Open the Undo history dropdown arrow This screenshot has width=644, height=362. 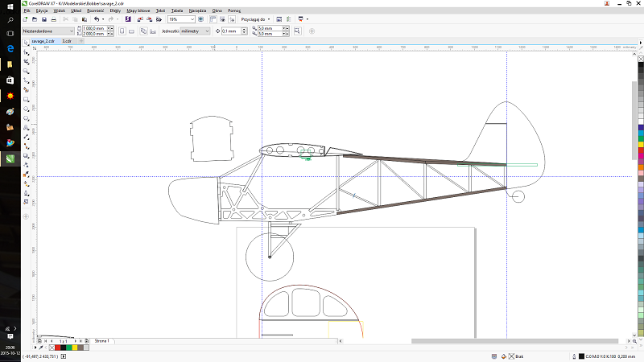[103, 19]
